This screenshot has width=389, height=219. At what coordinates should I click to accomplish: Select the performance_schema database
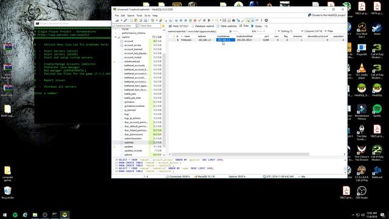(133, 33)
